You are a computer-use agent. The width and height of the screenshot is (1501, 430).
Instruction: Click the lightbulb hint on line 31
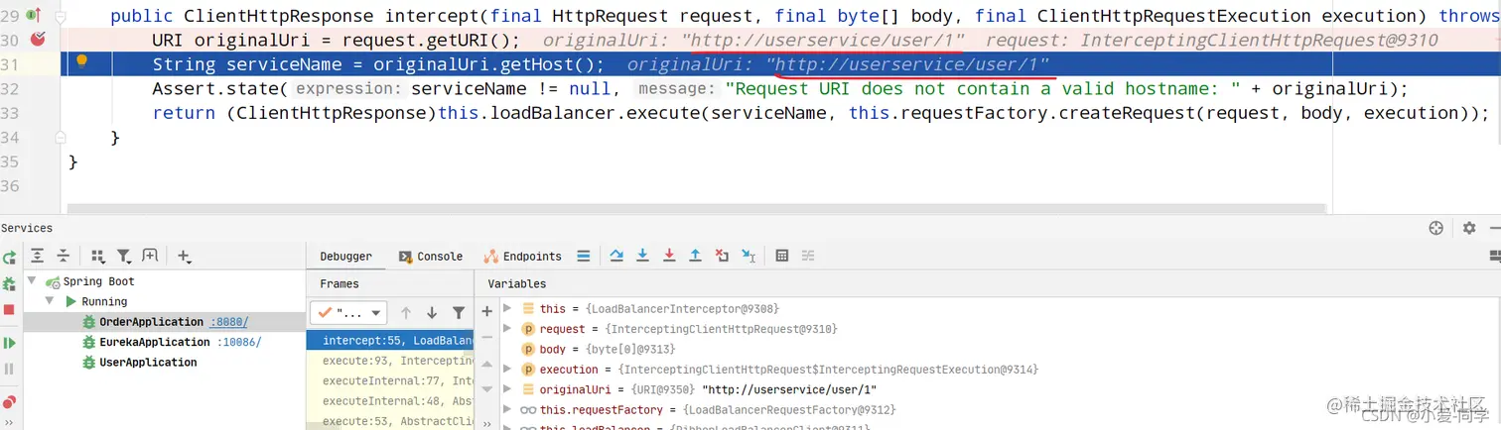(82, 60)
